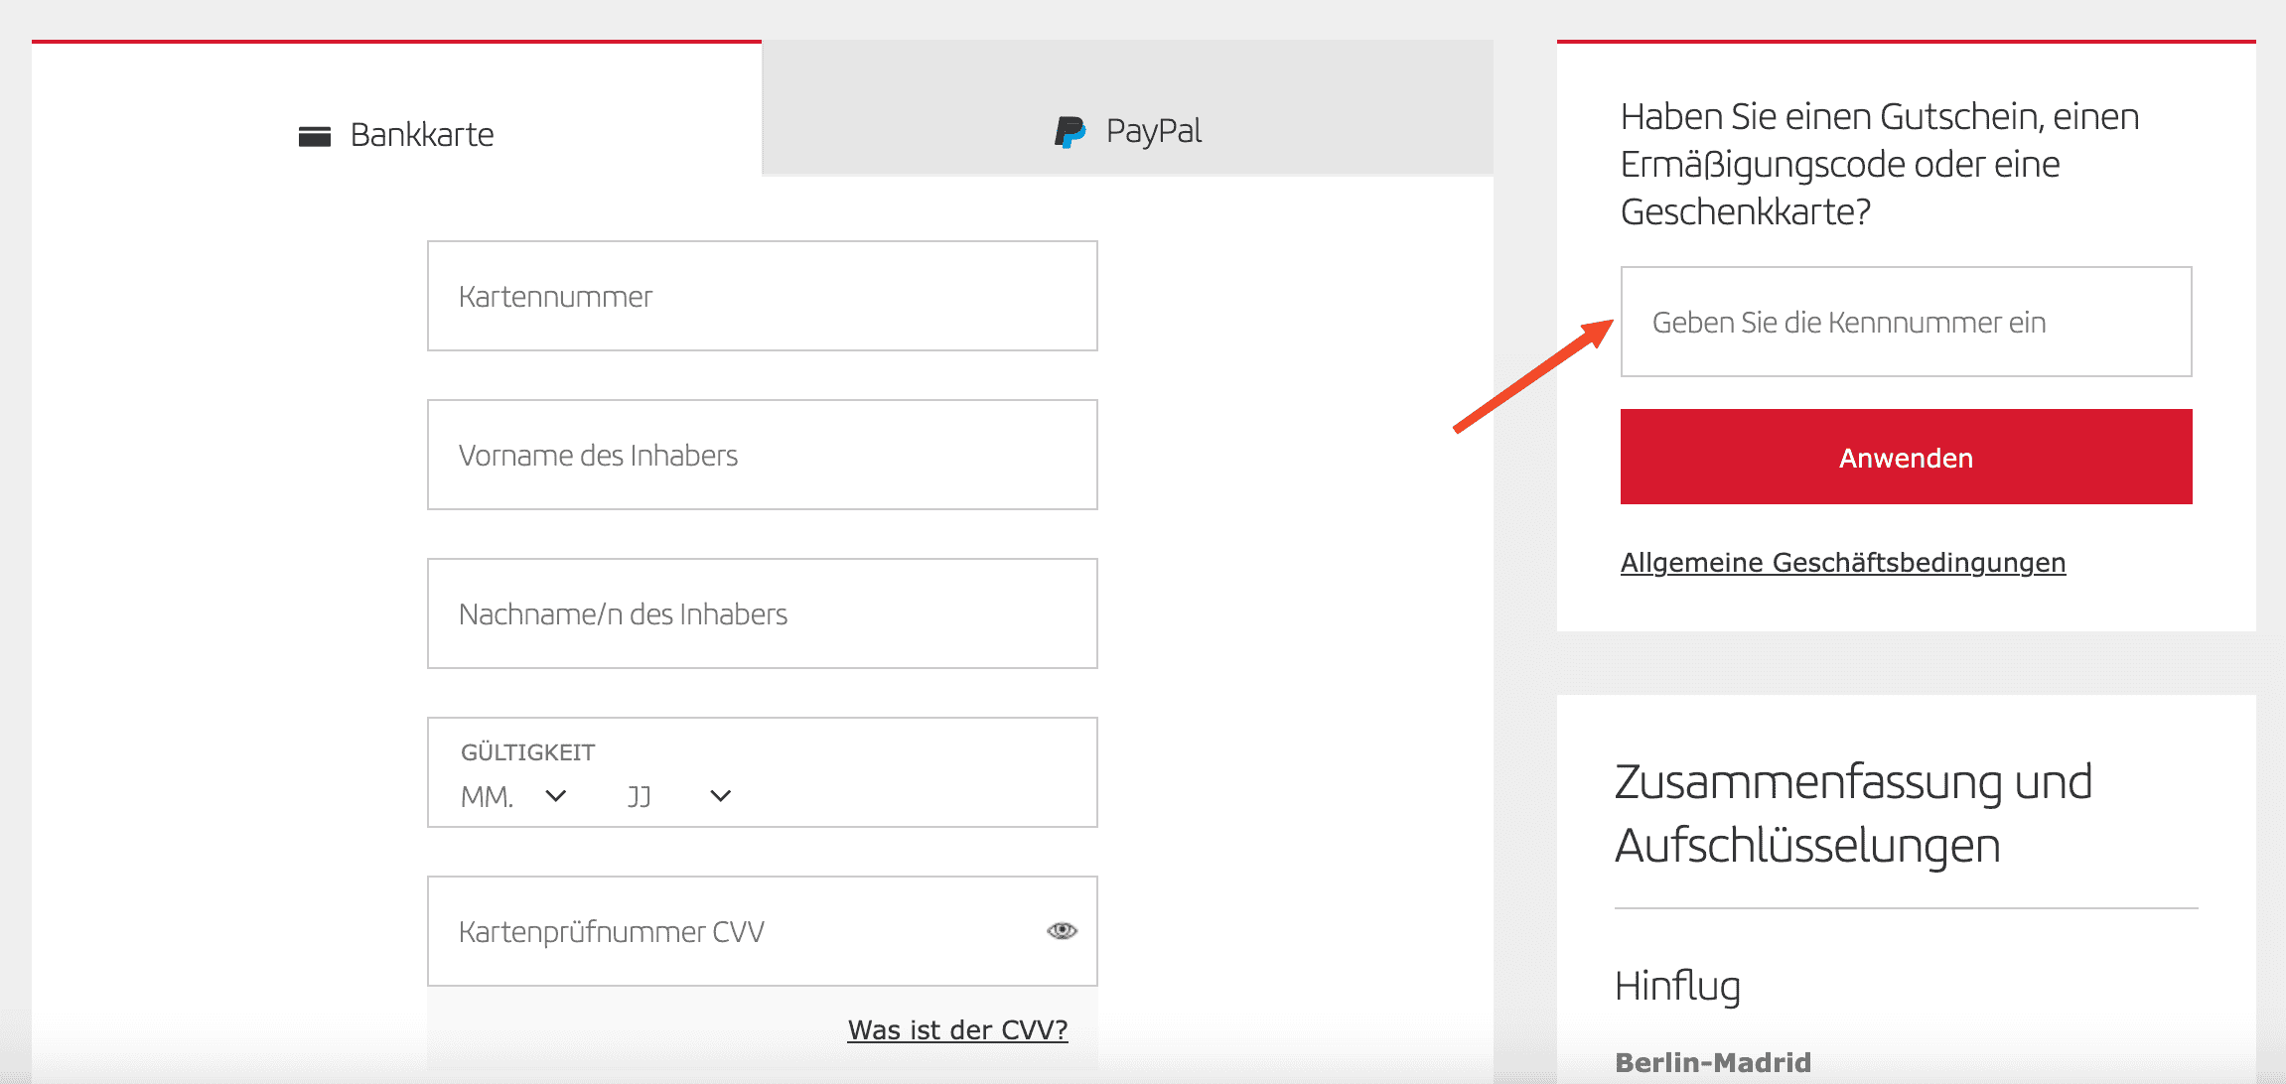Open the Was ist der CVV? link

[957, 1030]
